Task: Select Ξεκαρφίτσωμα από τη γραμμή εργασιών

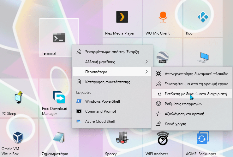Action: [x=192, y=84]
